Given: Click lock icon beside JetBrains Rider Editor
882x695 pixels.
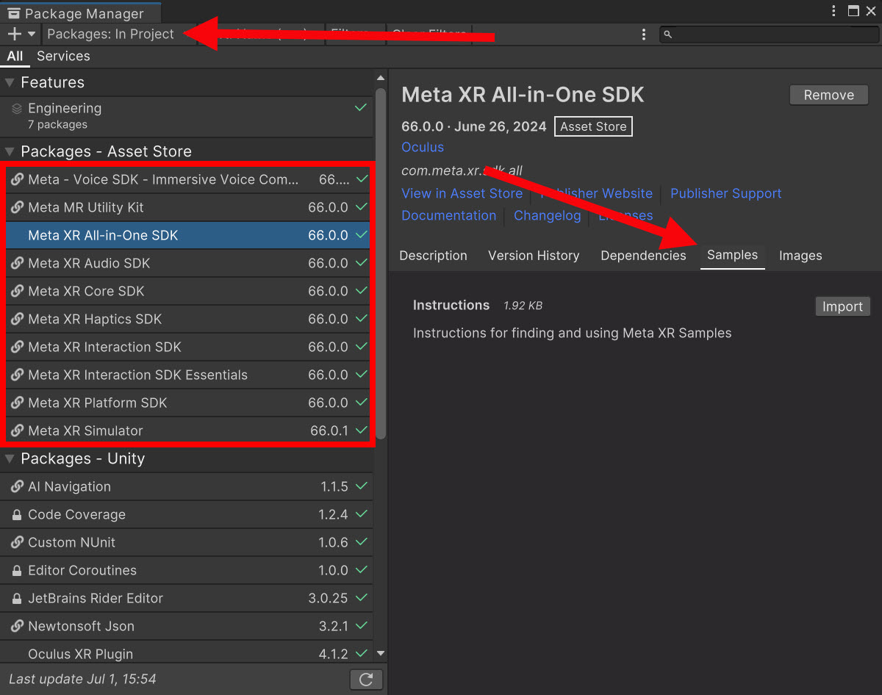Looking at the screenshot, I should 17,598.
